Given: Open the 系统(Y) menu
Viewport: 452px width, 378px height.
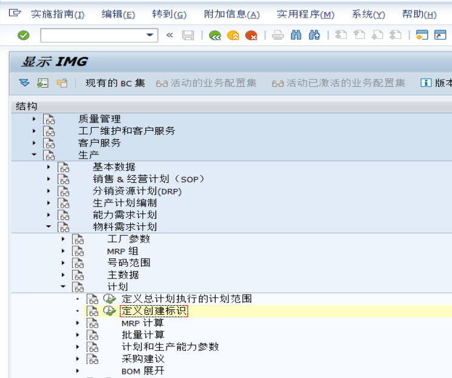Looking at the screenshot, I should [x=368, y=14].
